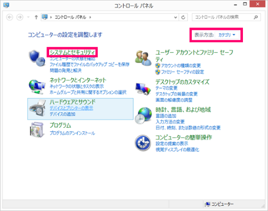Click the コントロール パネル breadcrumb in address bar
This screenshot has width=268, height=211.
pyautogui.click(x=71, y=17)
